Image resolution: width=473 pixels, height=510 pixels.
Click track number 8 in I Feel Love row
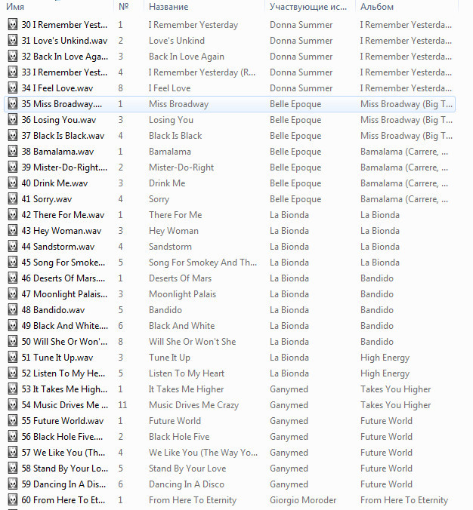tap(121, 88)
